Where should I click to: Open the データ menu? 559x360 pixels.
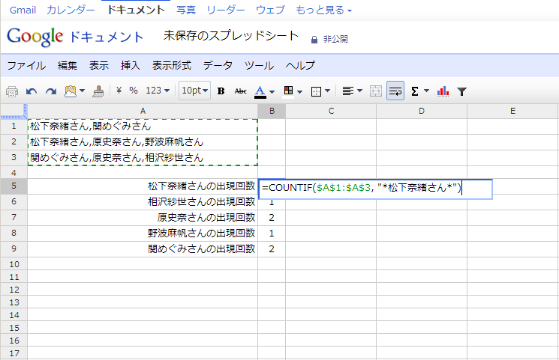point(218,65)
